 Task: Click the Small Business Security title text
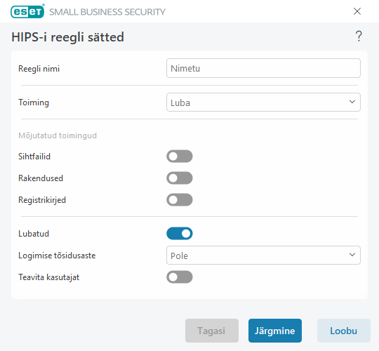click(107, 12)
